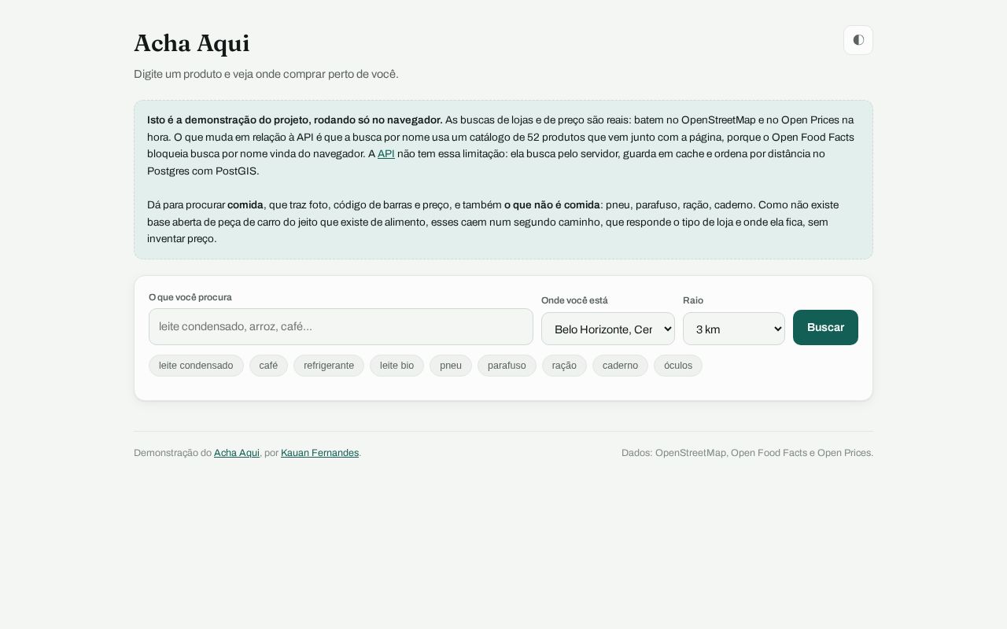Click the "Raio" field label

693,300
